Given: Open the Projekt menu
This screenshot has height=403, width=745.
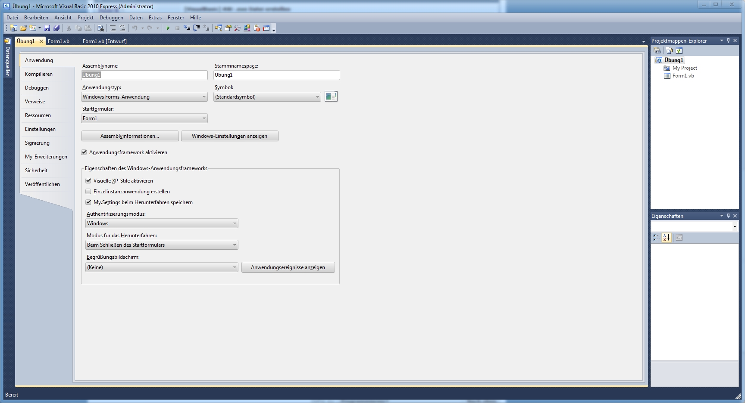Looking at the screenshot, I should point(85,18).
